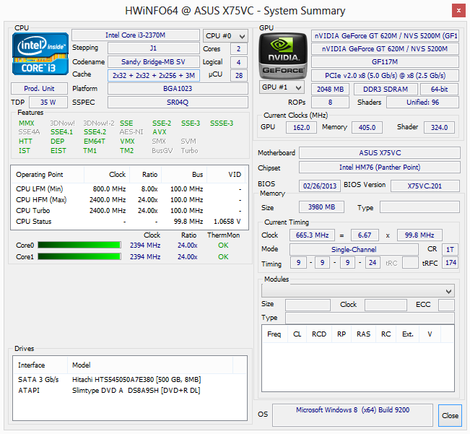Image resolution: width=470 pixels, height=434 pixels.
Task: Click the µCU value 28 field
Action: [x=238, y=75]
